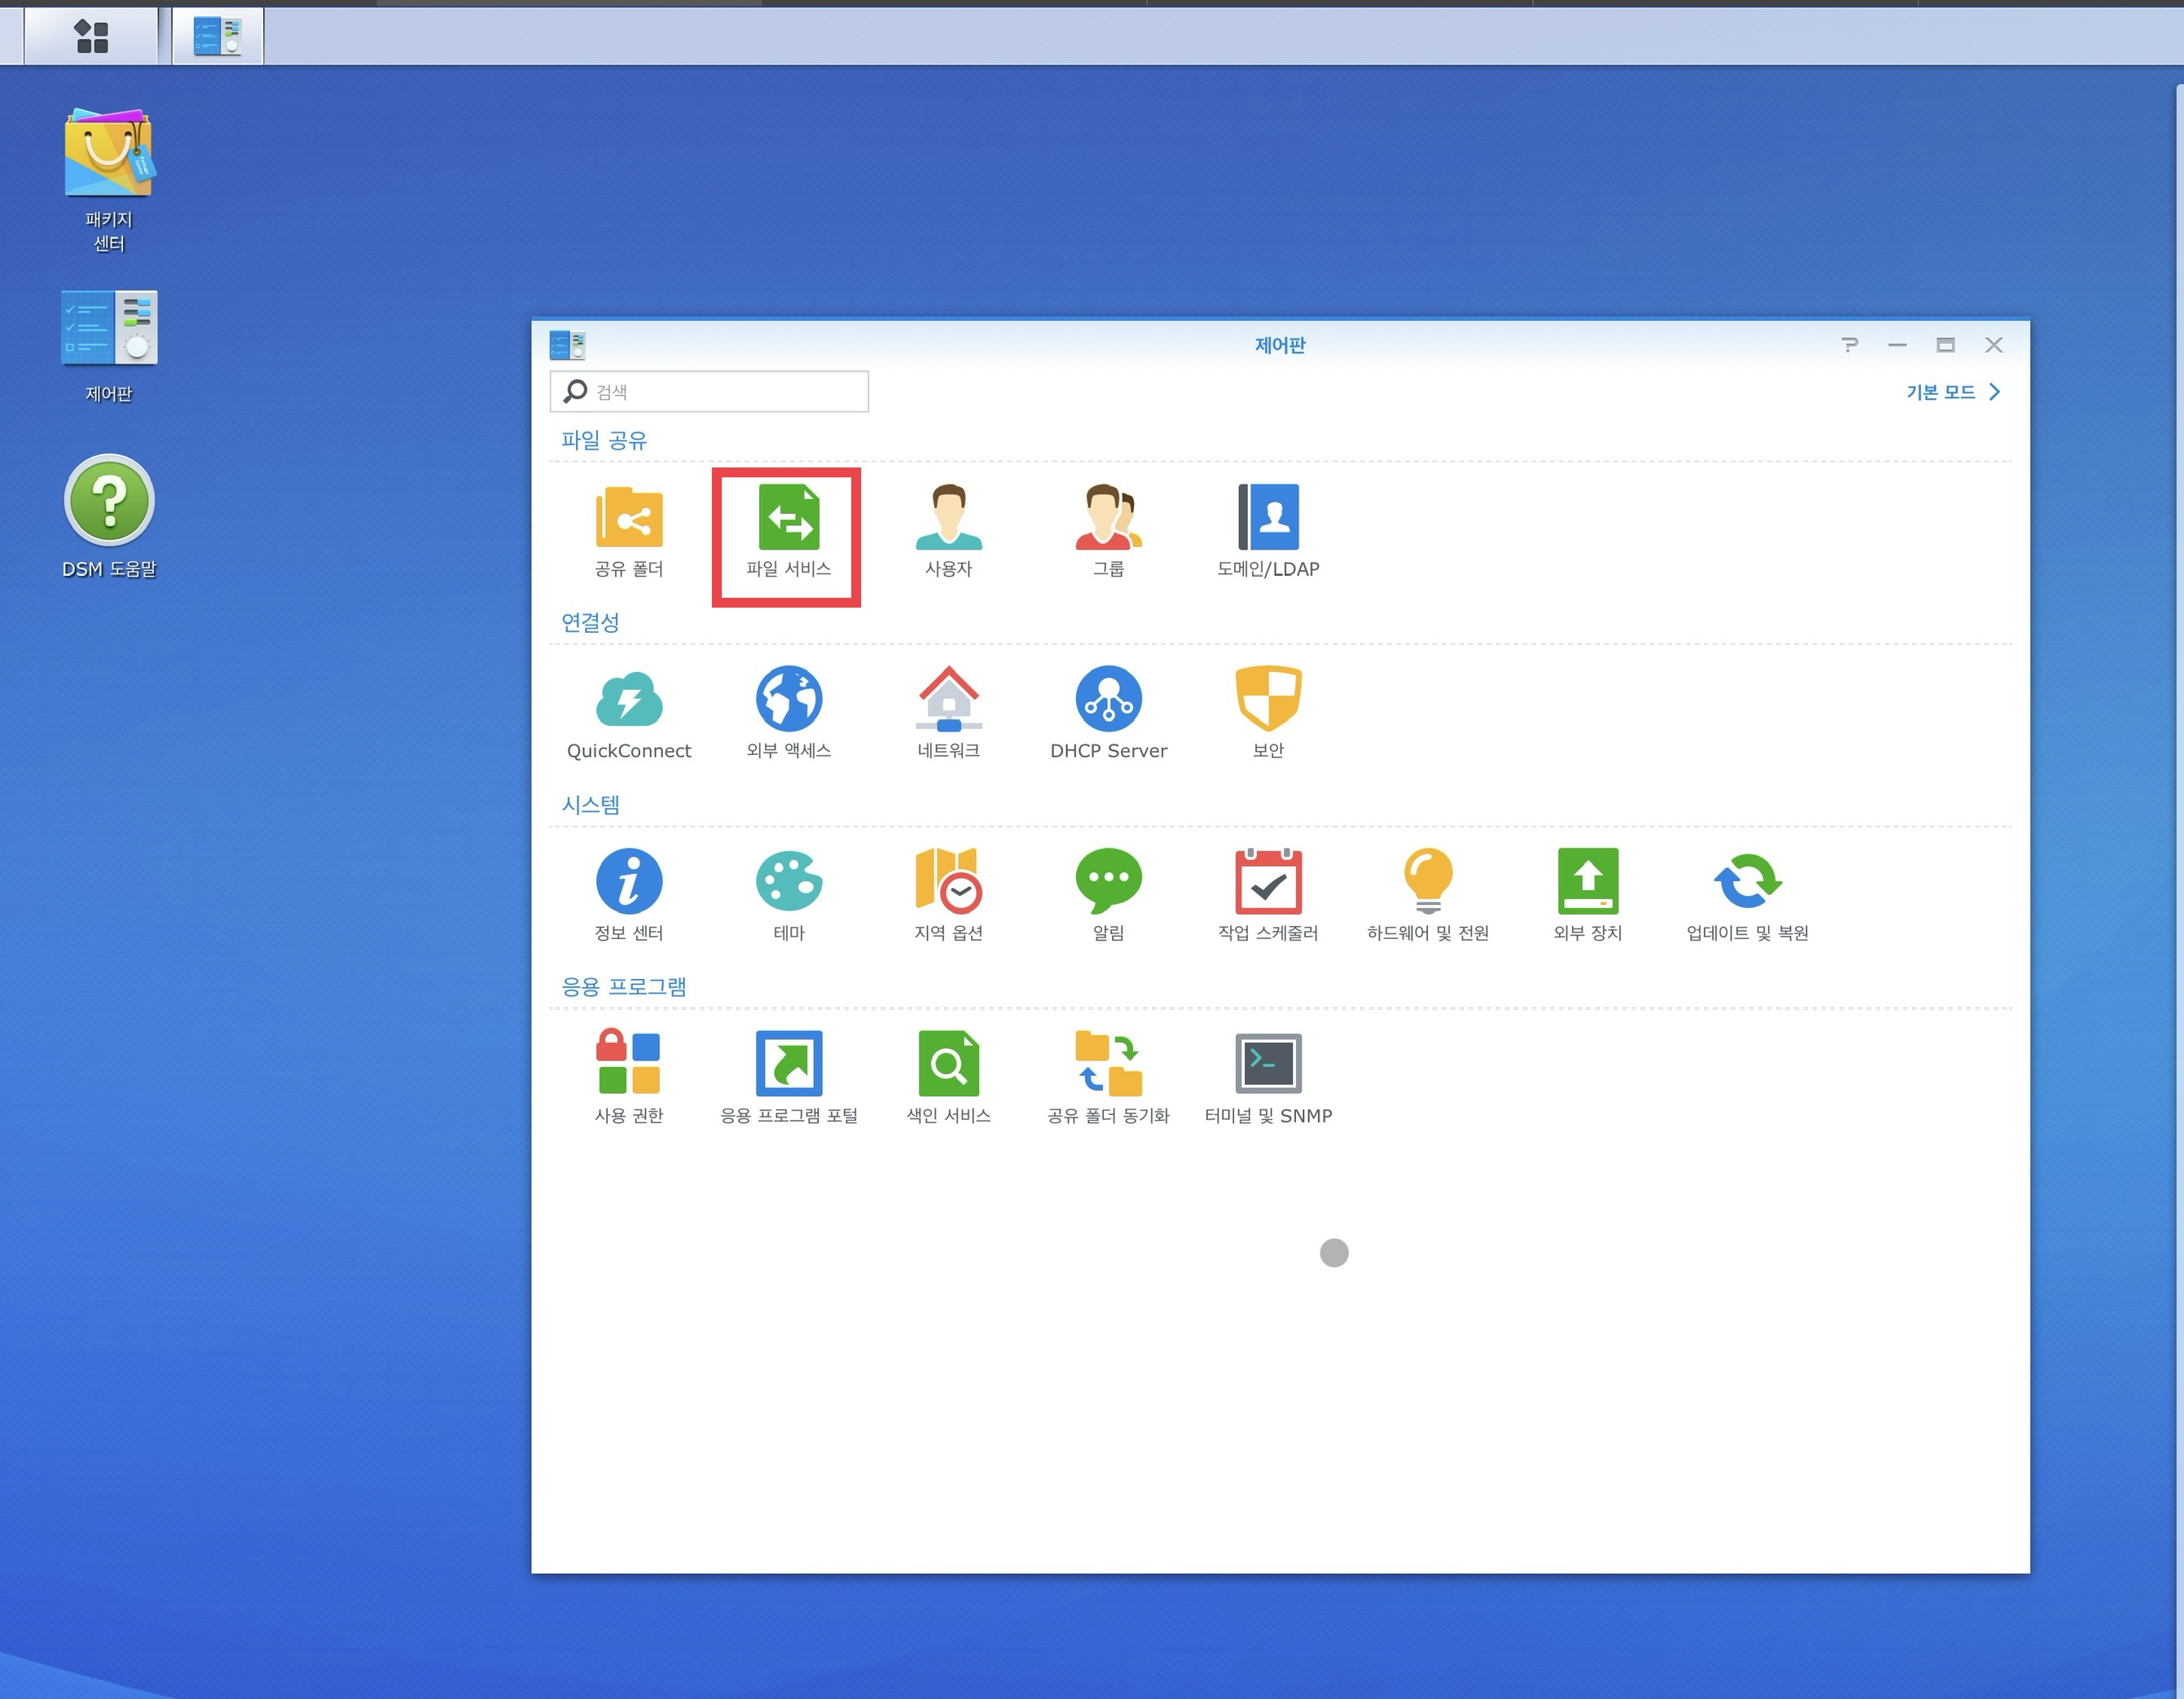Image resolution: width=2184 pixels, height=1699 pixels.
Task: Open the 그룹 (Group) settings
Action: [x=1108, y=532]
